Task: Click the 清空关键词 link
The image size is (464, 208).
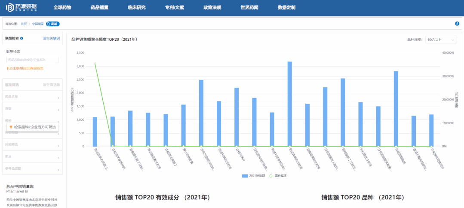Action: pyautogui.click(x=51, y=38)
